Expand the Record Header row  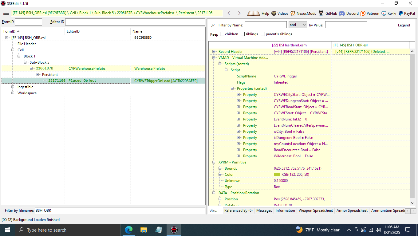214,52
